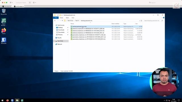Go forward in File Explorer
182x102 pixels.
tap(58, 21)
